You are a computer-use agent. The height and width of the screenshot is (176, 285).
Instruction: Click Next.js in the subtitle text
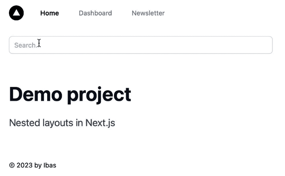100,123
